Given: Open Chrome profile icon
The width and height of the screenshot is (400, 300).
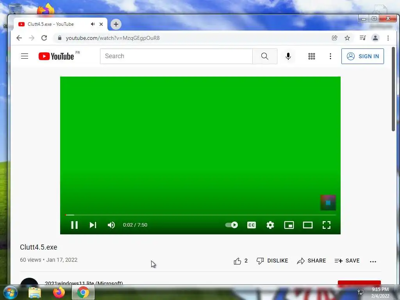Looking at the screenshot, I should pos(375,38).
